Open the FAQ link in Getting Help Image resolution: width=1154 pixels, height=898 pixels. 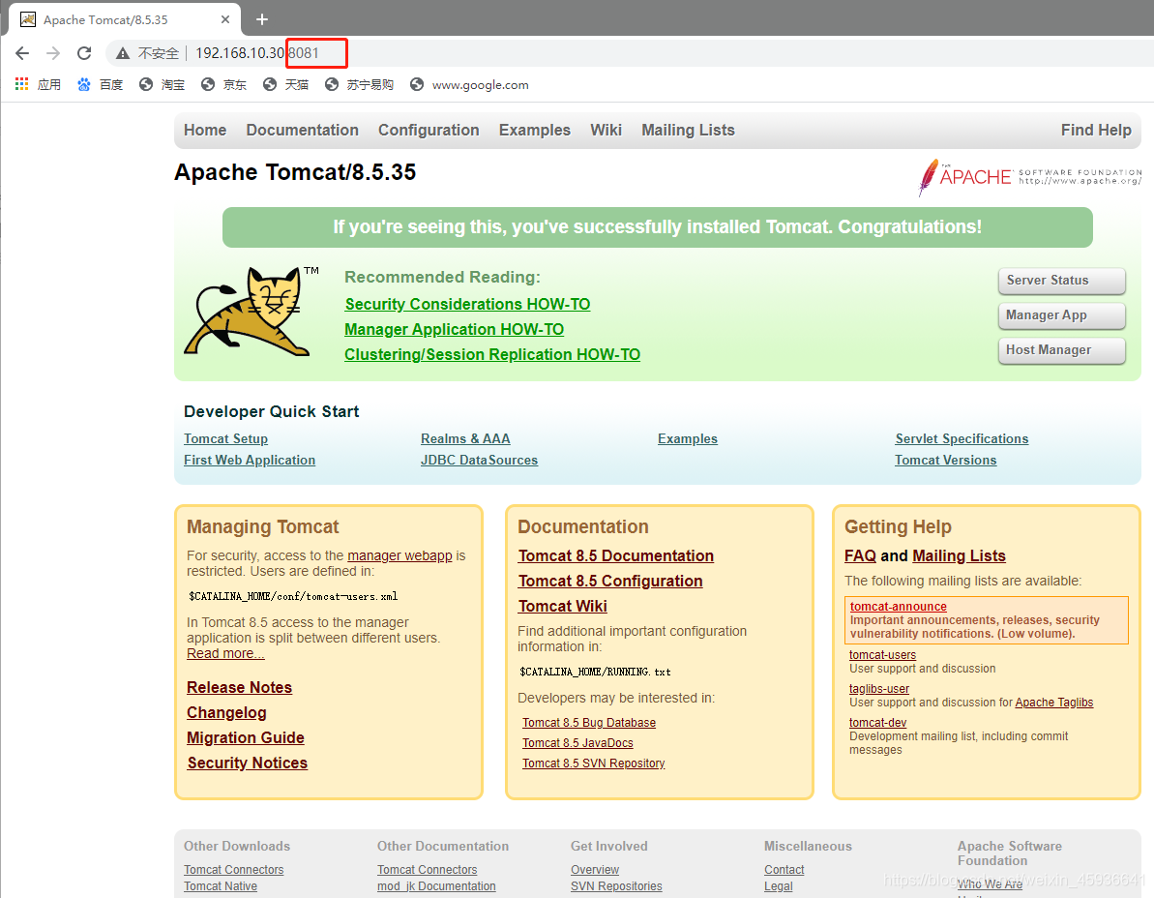[860, 555]
